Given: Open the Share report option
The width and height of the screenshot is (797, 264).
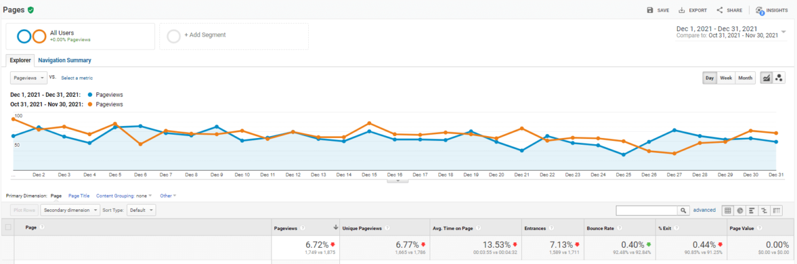Looking at the screenshot, I should point(720,11).
